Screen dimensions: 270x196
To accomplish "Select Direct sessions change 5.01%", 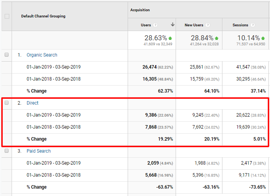I will pos(260,139).
